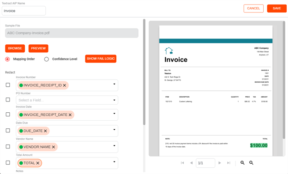Check redact box for Vendor Name
This screenshot has width=288, height=174.
(x=8, y=147)
